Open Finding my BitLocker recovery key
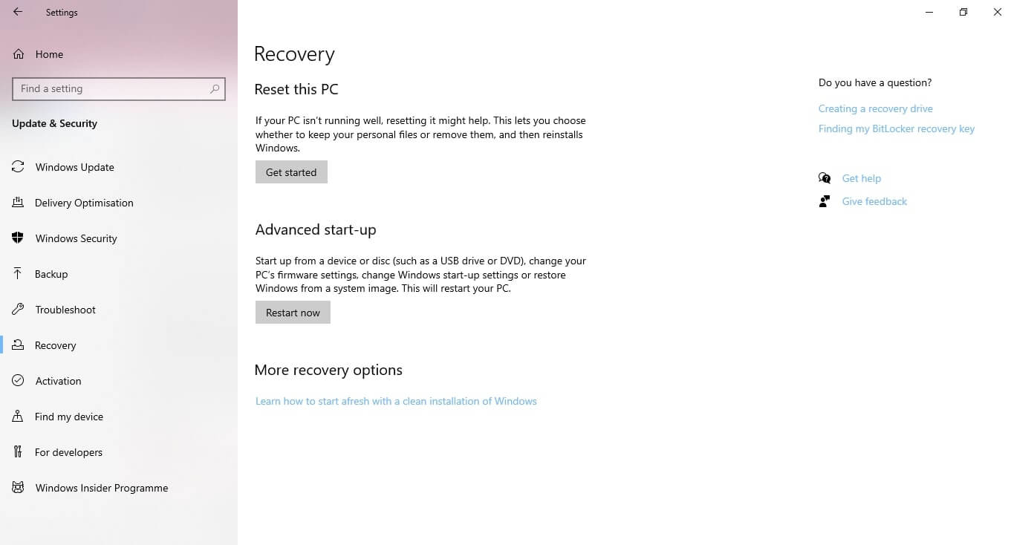This screenshot has width=1011, height=545. 897,128
